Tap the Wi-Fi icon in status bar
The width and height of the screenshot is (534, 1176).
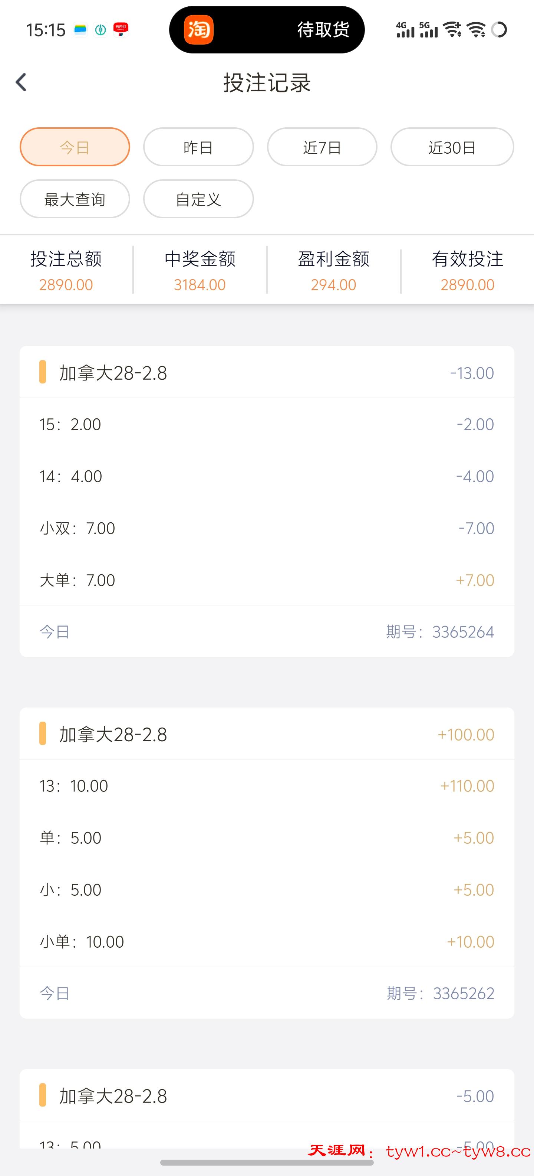(477, 30)
